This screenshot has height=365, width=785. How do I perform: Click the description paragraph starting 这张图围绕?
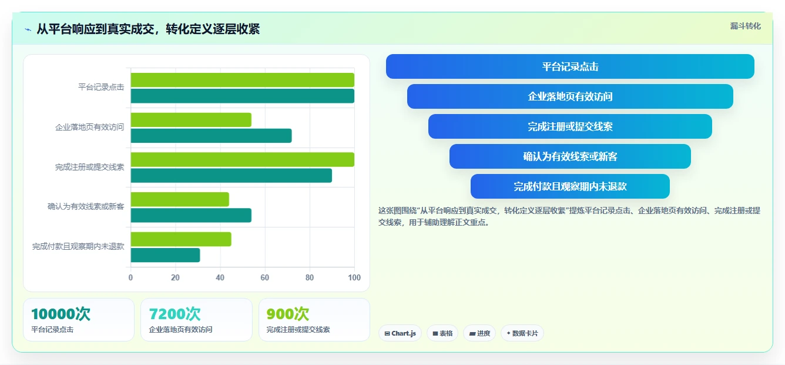click(569, 216)
